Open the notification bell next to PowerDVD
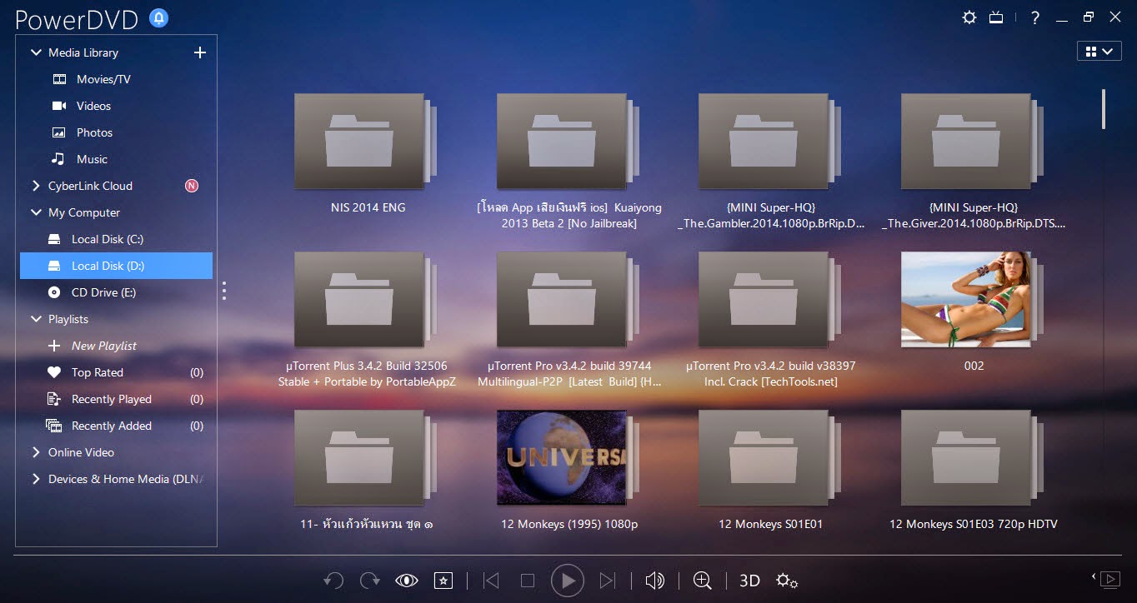Viewport: 1137px width, 603px height. click(x=158, y=17)
